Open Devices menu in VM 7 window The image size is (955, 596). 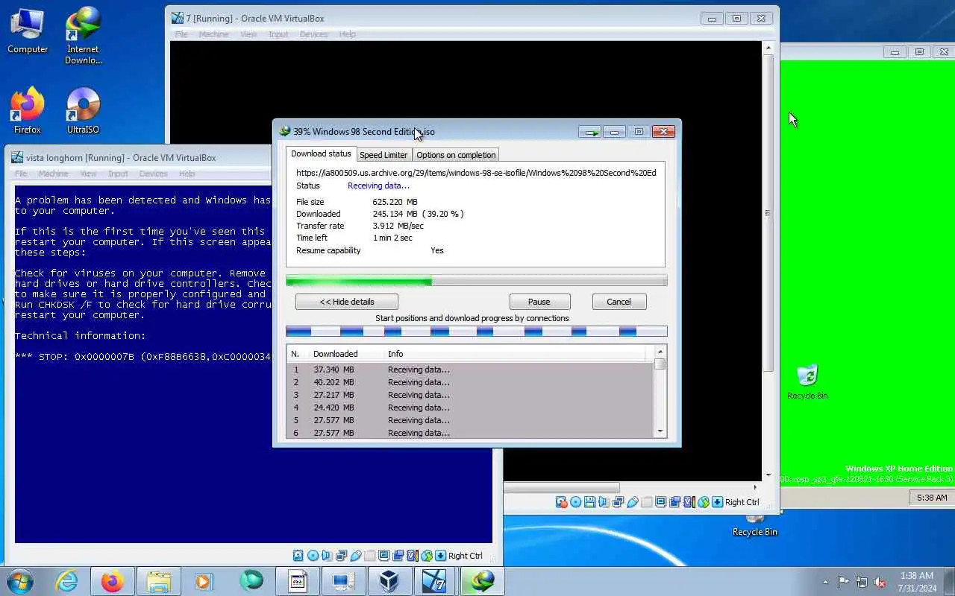pyautogui.click(x=313, y=34)
